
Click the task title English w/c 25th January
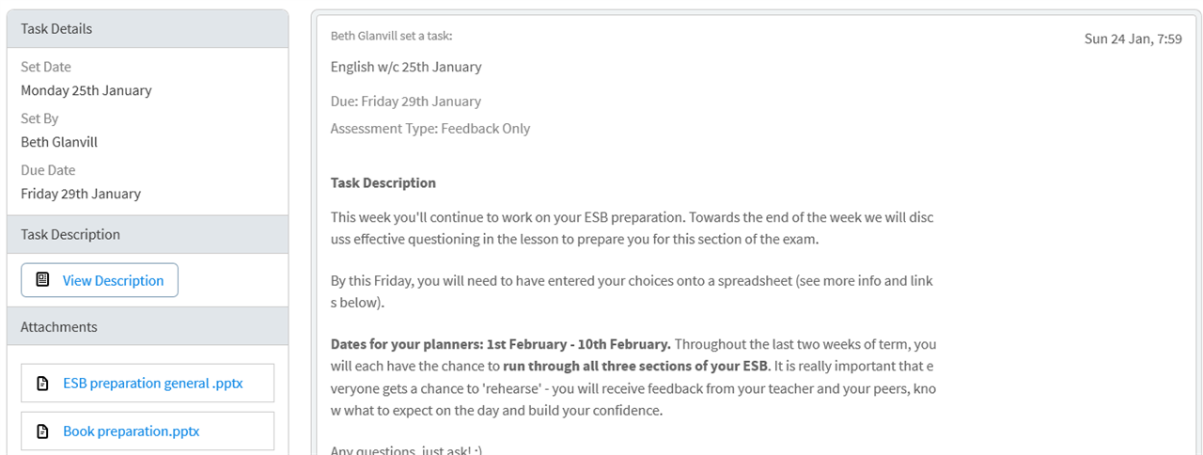406,67
